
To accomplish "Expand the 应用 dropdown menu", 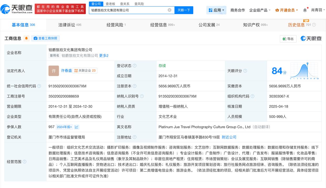I will (217, 10).
